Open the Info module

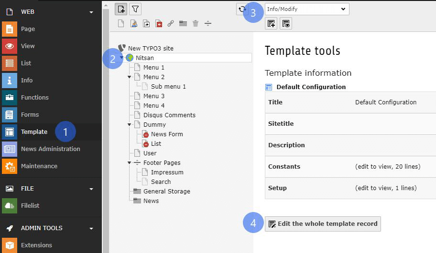[x=27, y=81]
